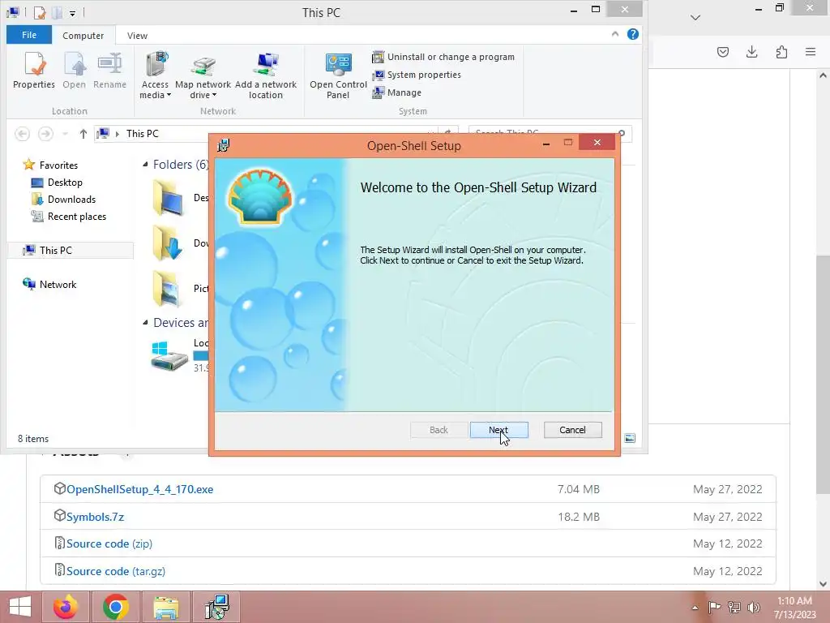Click the Up one level arrow
Viewport: 830px width, 623px height.
point(83,134)
